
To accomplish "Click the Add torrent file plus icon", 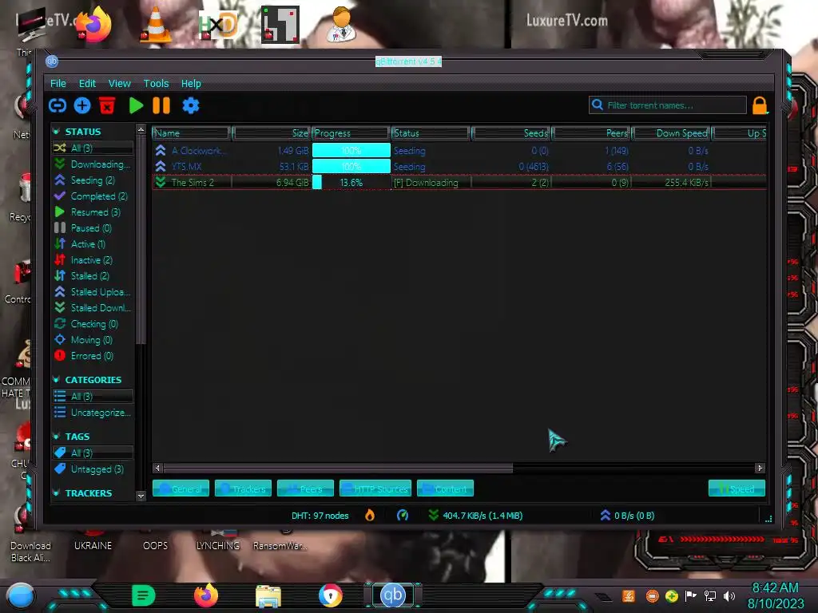I will [x=82, y=106].
